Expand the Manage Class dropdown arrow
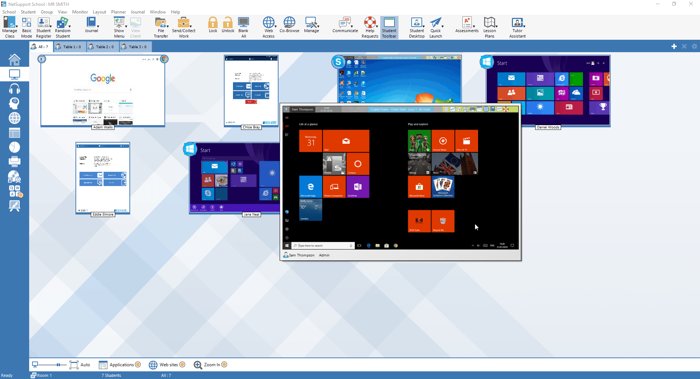The height and width of the screenshot is (379, 700). pyautogui.click(x=17, y=26)
